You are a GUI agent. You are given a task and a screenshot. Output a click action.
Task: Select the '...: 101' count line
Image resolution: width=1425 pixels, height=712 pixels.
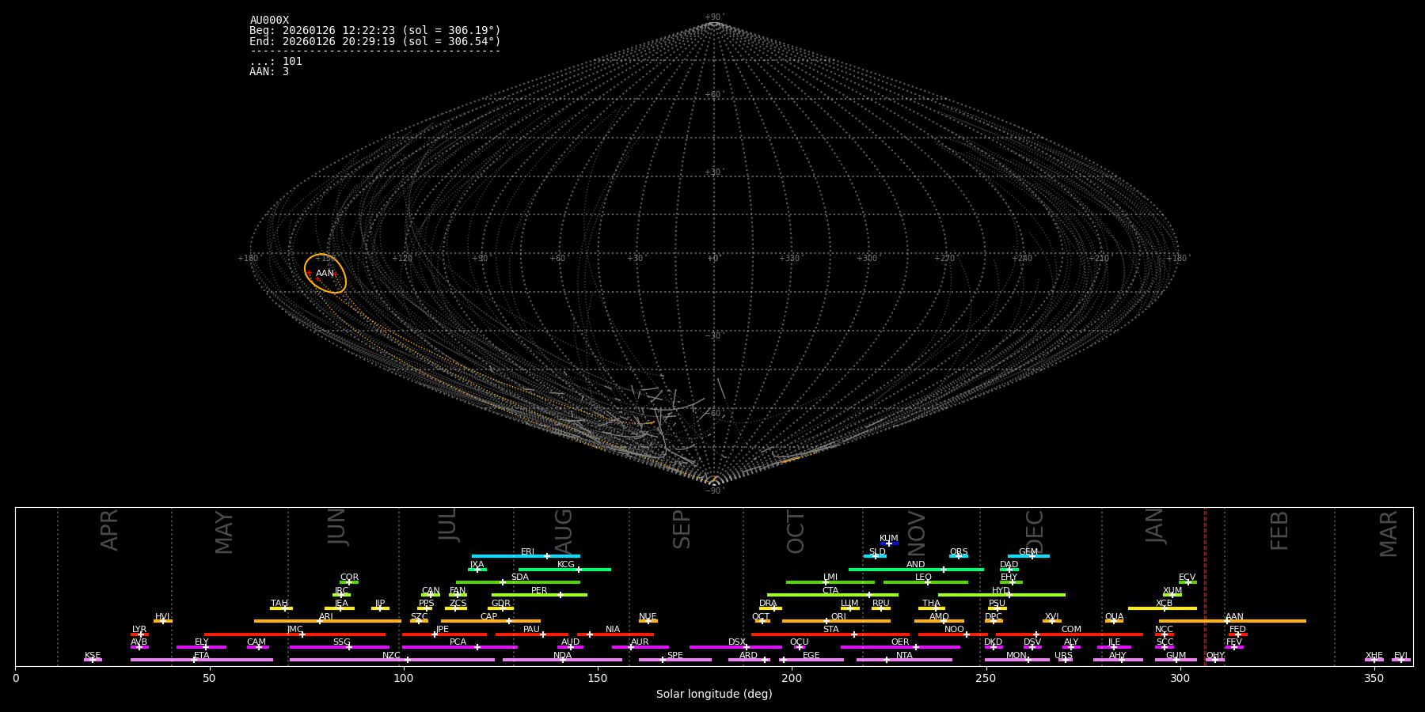point(275,62)
